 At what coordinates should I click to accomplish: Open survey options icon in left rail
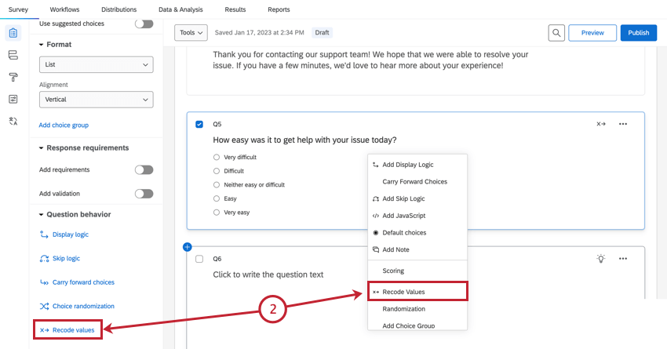(13, 99)
